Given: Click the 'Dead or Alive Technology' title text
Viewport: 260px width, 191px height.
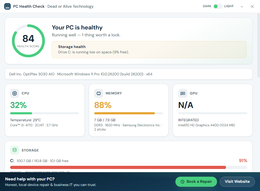Looking at the screenshot, I should point(71,6).
